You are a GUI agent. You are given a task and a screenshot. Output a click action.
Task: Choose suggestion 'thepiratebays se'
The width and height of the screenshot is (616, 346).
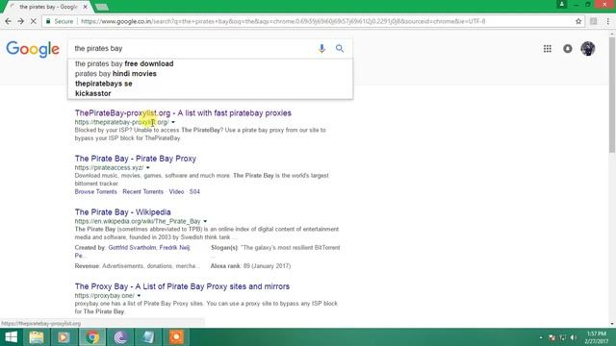pos(104,84)
